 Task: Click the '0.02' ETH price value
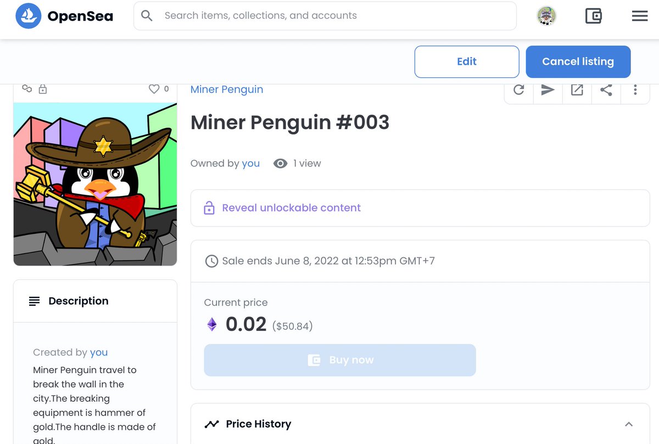click(x=246, y=324)
